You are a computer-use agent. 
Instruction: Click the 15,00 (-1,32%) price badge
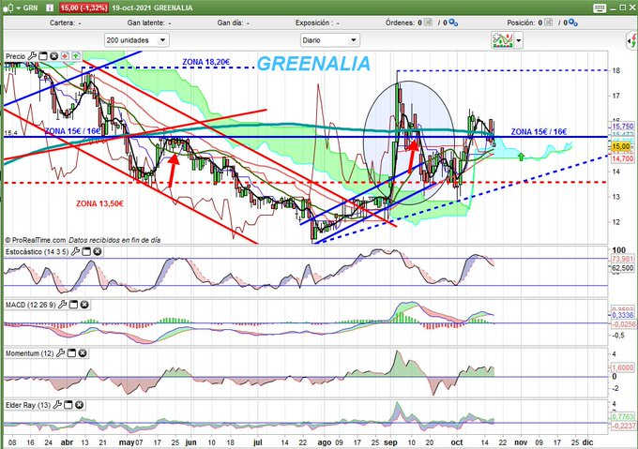pos(84,7)
